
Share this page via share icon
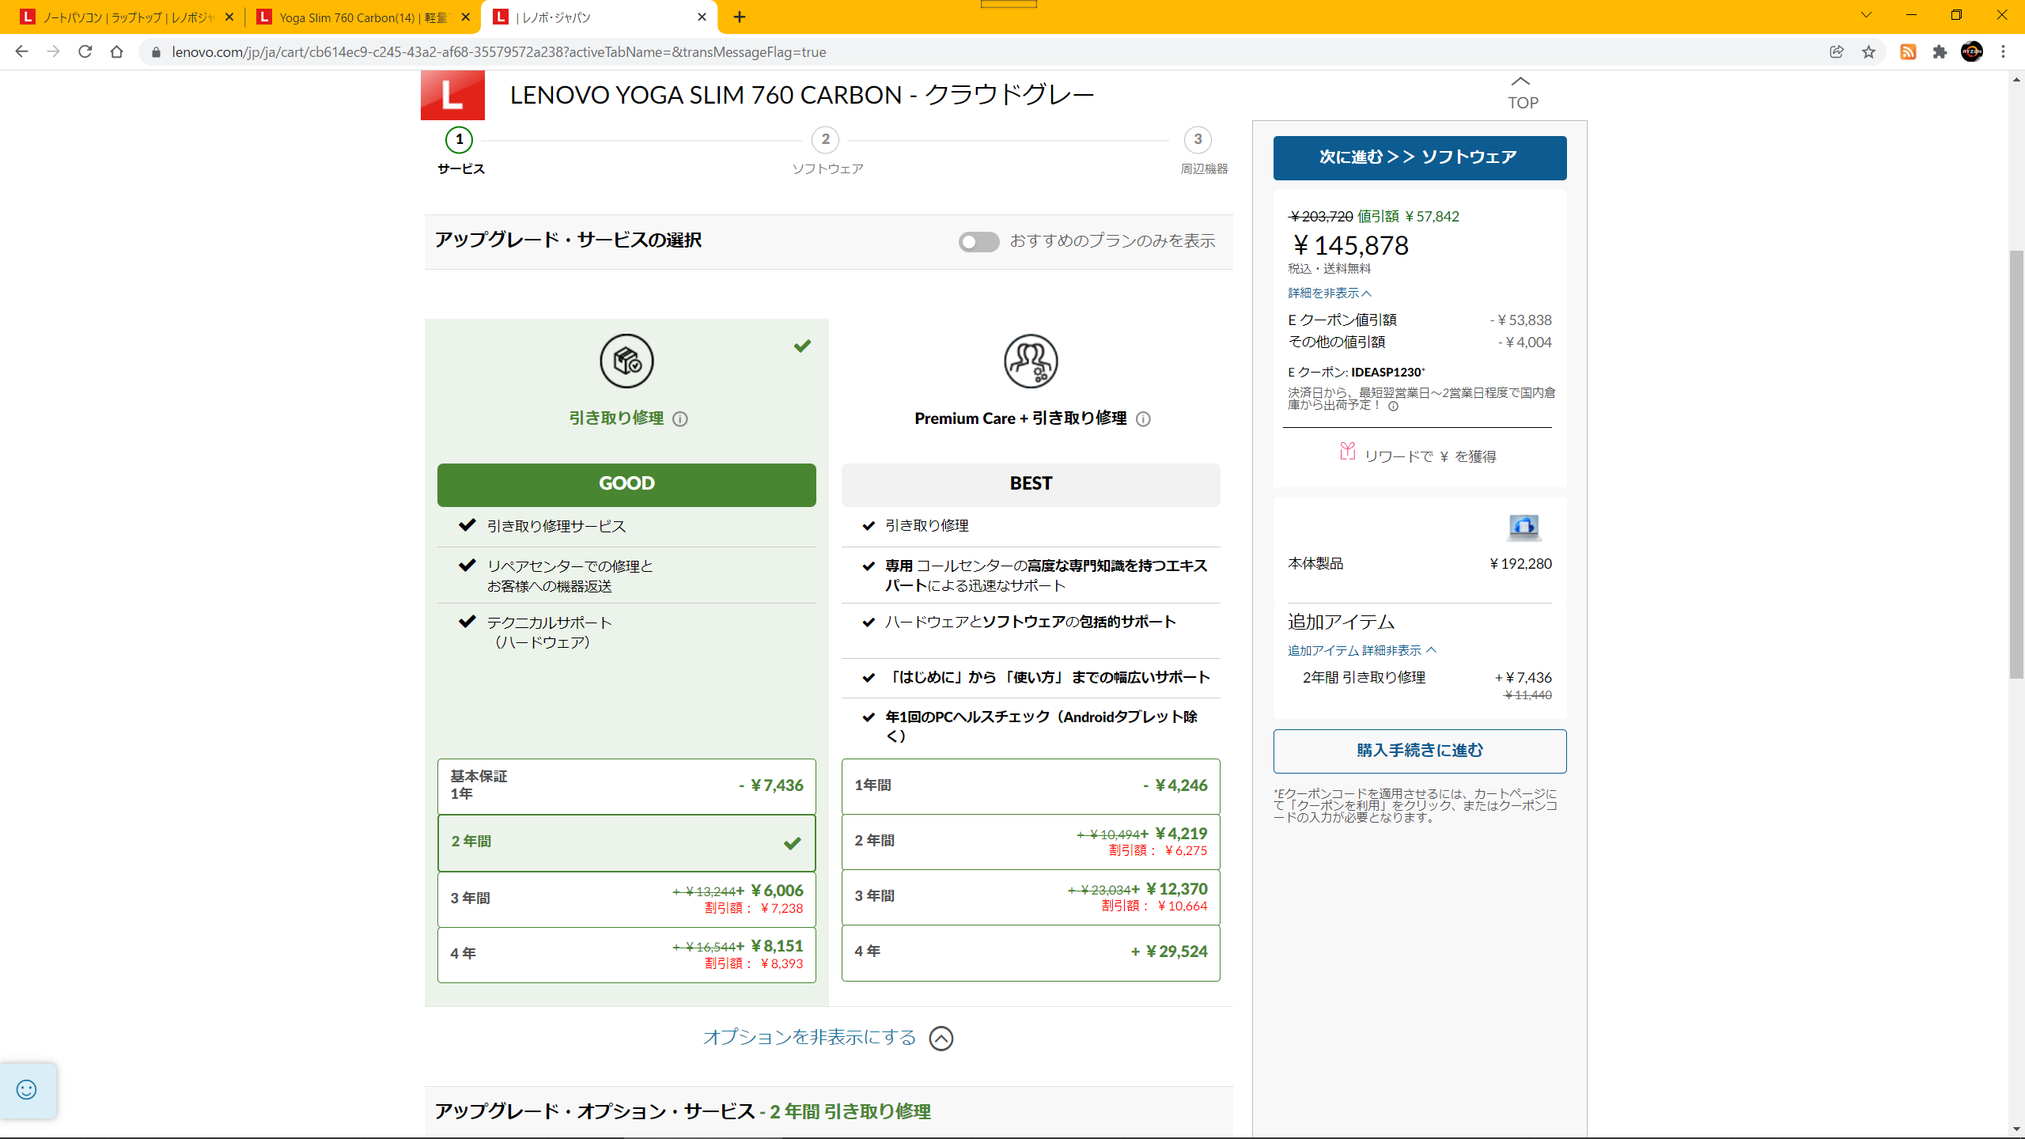(x=1837, y=51)
